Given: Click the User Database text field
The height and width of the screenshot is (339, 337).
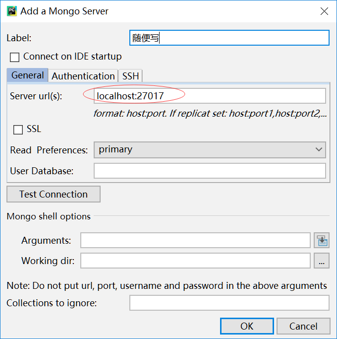Looking at the screenshot, I should point(209,171).
